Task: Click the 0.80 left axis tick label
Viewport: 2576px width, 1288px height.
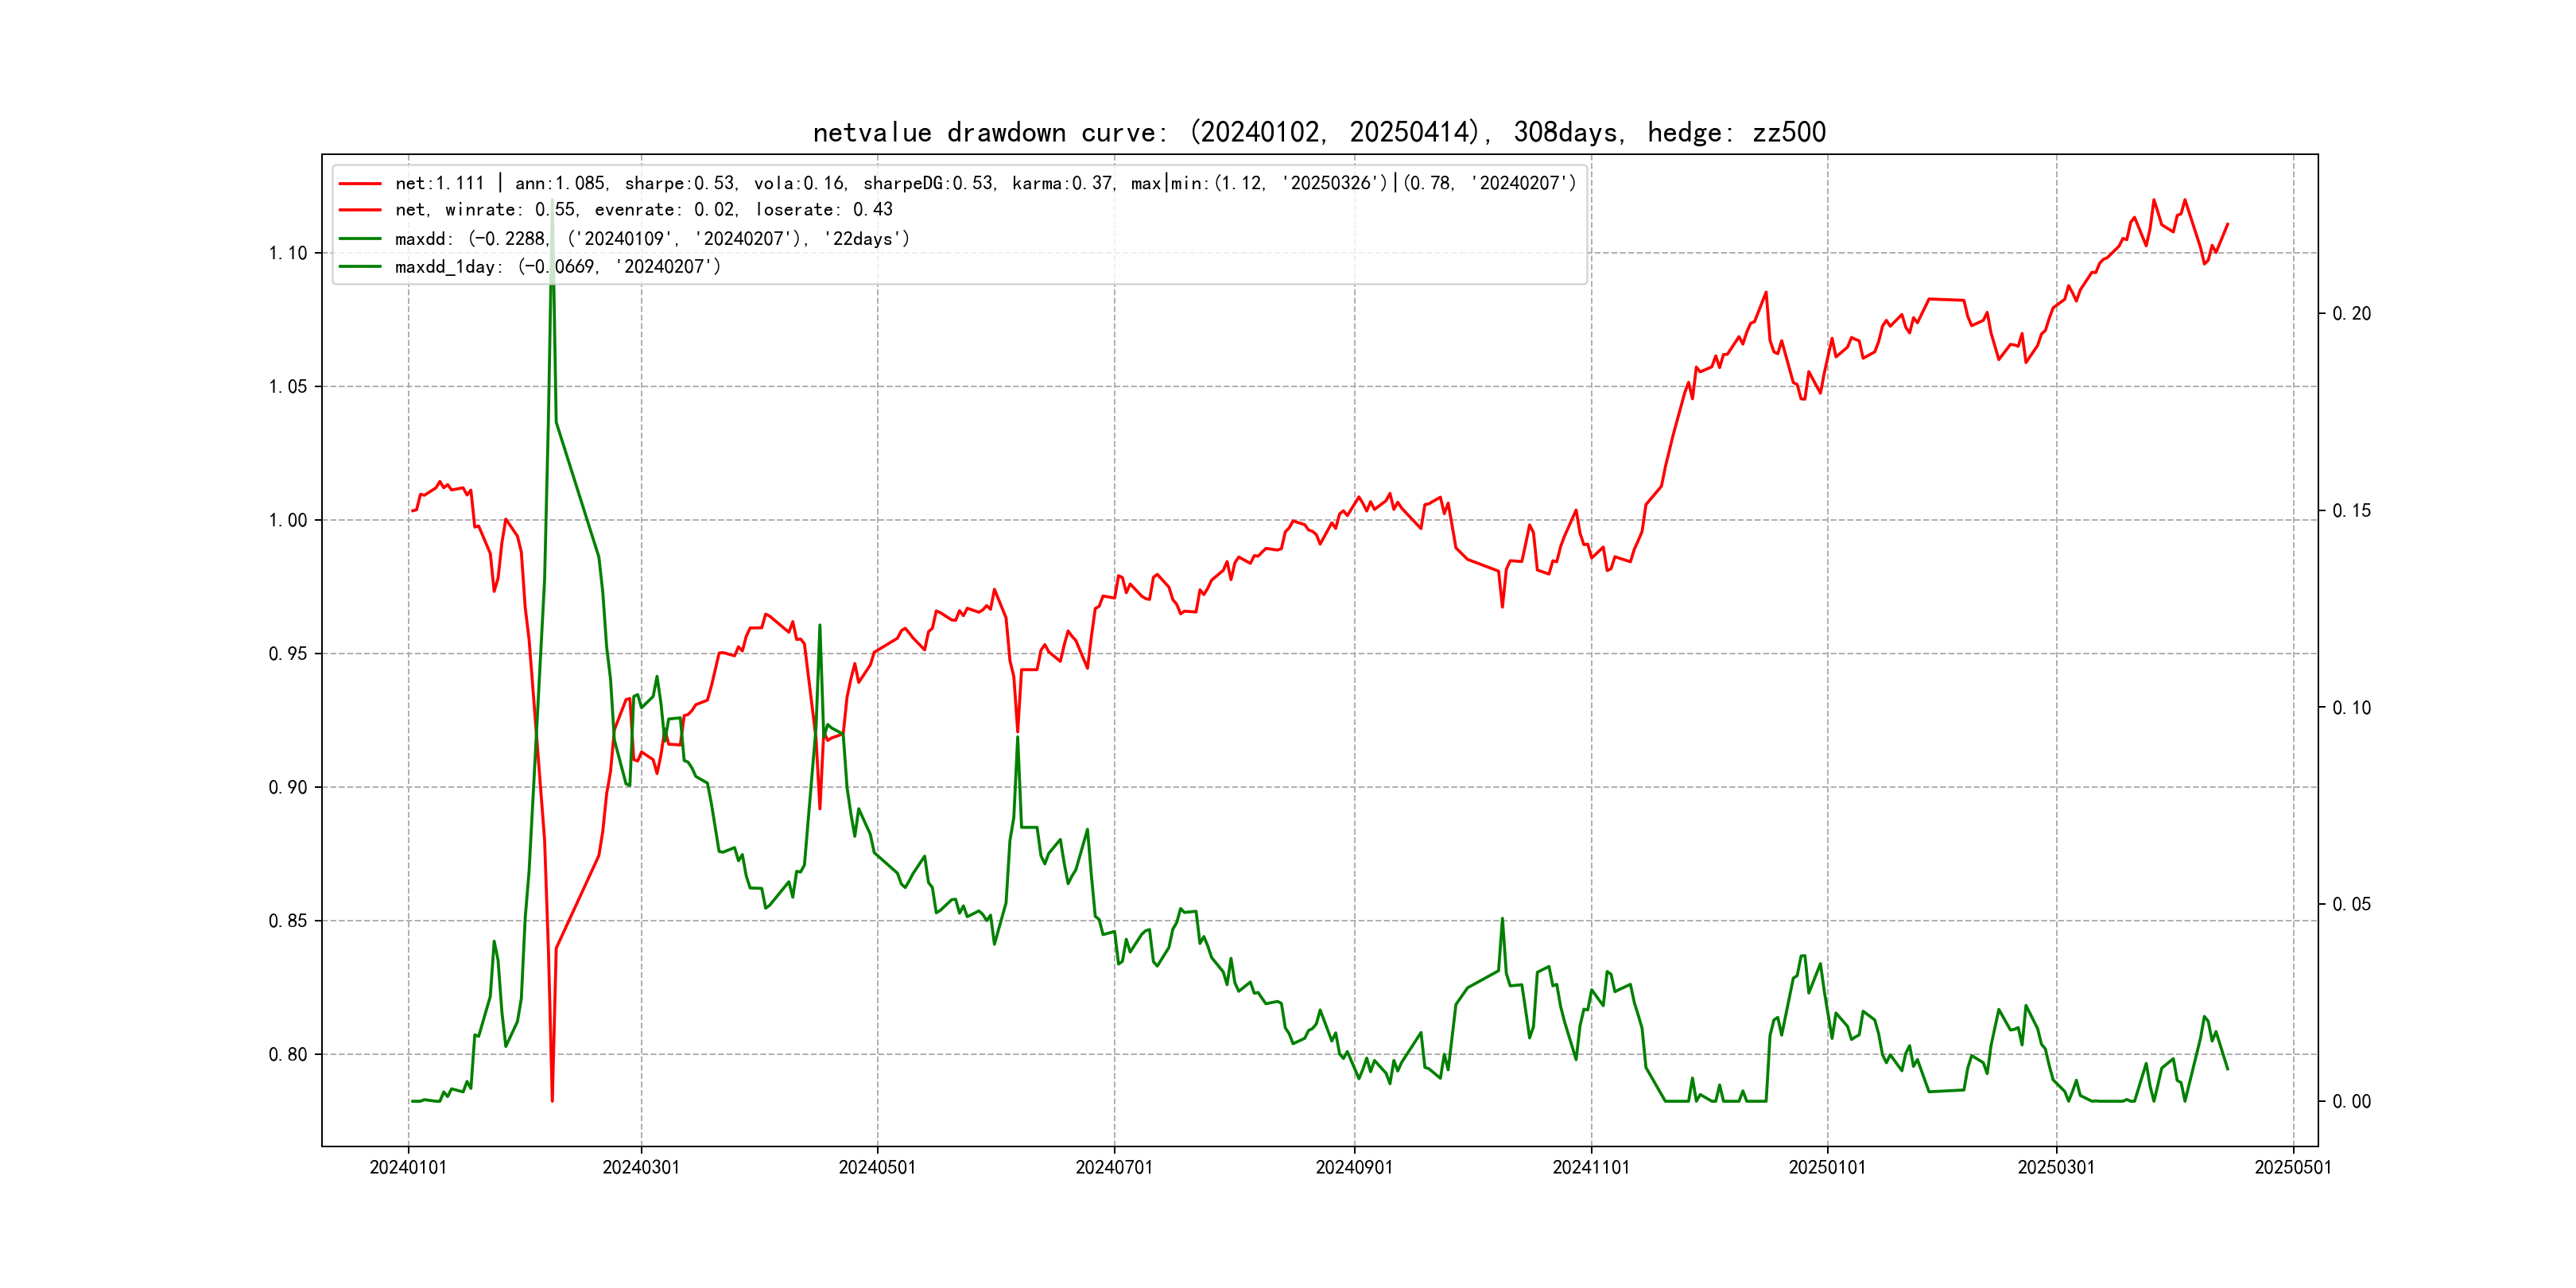Action: click(x=288, y=1055)
